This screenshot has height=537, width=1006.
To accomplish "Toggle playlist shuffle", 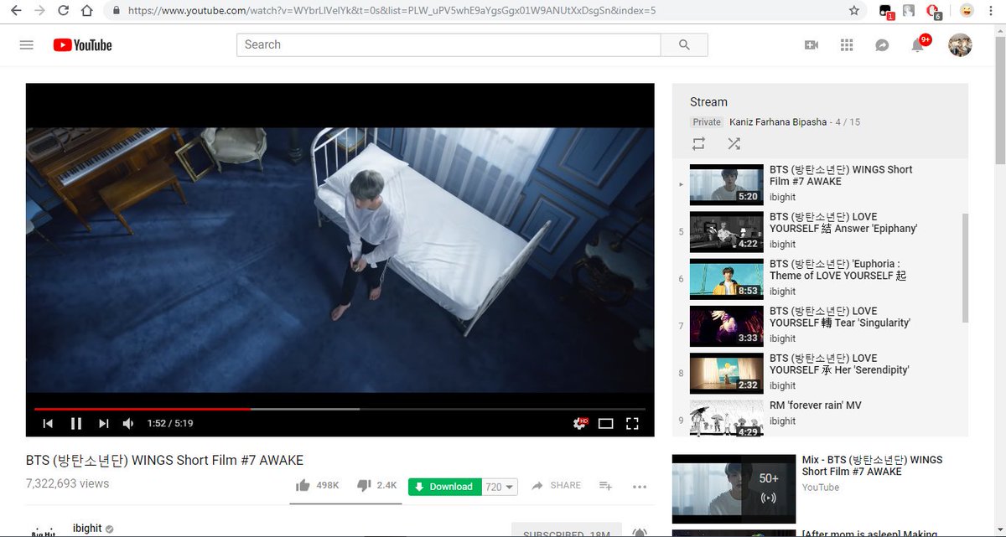I will [x=734, y=144].
